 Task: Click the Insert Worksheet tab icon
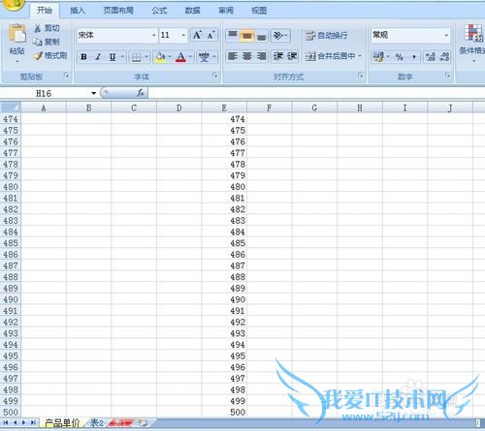143,422
